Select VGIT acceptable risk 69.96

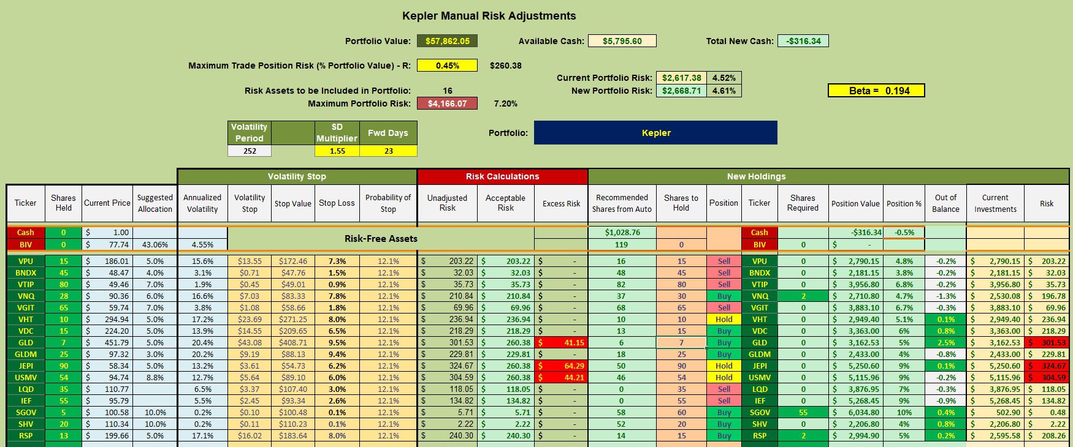click(x=506, y=307)
